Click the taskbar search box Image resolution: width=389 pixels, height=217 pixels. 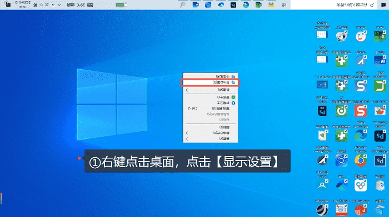click(333, 4)
